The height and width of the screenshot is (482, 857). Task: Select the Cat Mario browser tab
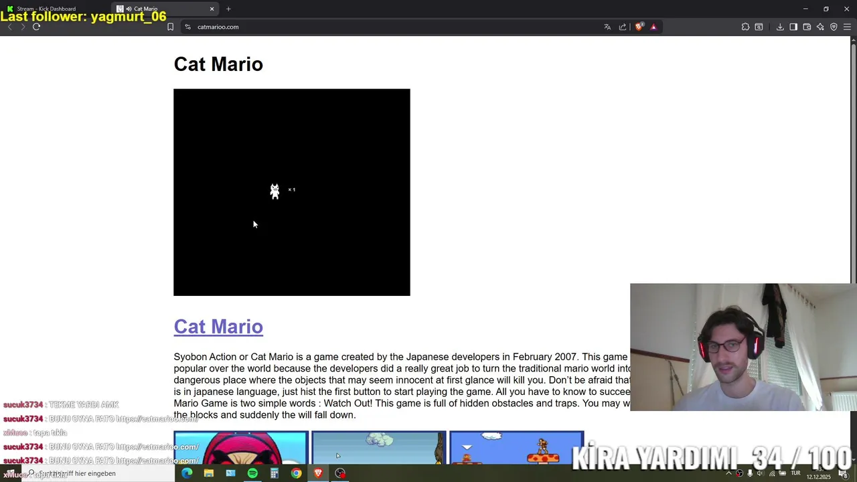tap(164, 9)
